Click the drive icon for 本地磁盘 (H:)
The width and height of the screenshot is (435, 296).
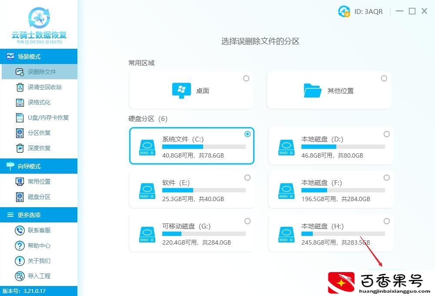tap(286, 235)
